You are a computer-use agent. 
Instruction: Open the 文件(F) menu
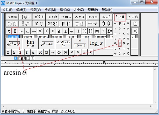point(8,10)
